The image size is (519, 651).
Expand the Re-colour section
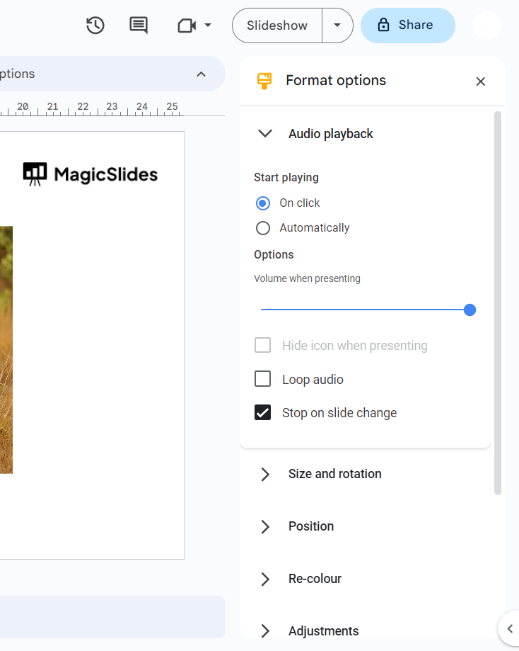point(265,579)
